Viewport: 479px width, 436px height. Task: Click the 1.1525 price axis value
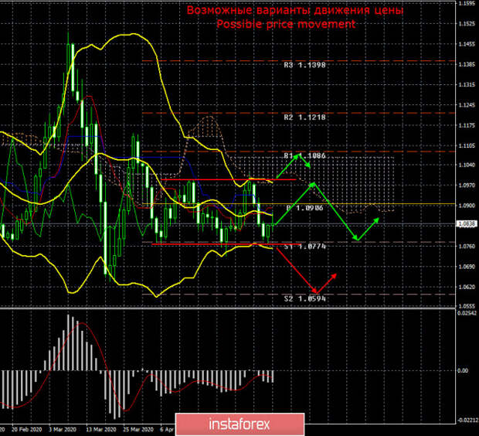(x=467, y=24)
